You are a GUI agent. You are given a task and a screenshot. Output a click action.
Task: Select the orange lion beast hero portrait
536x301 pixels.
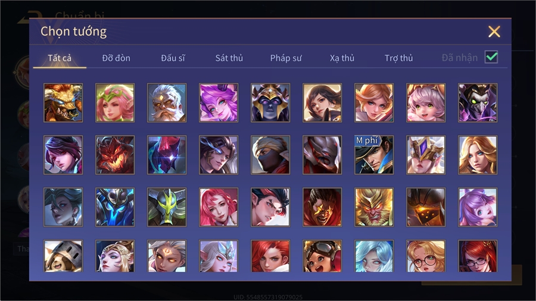(x=63, y=103)
